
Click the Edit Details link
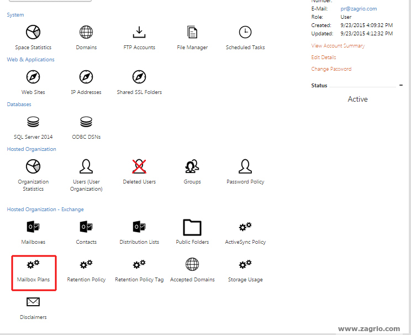324,57
